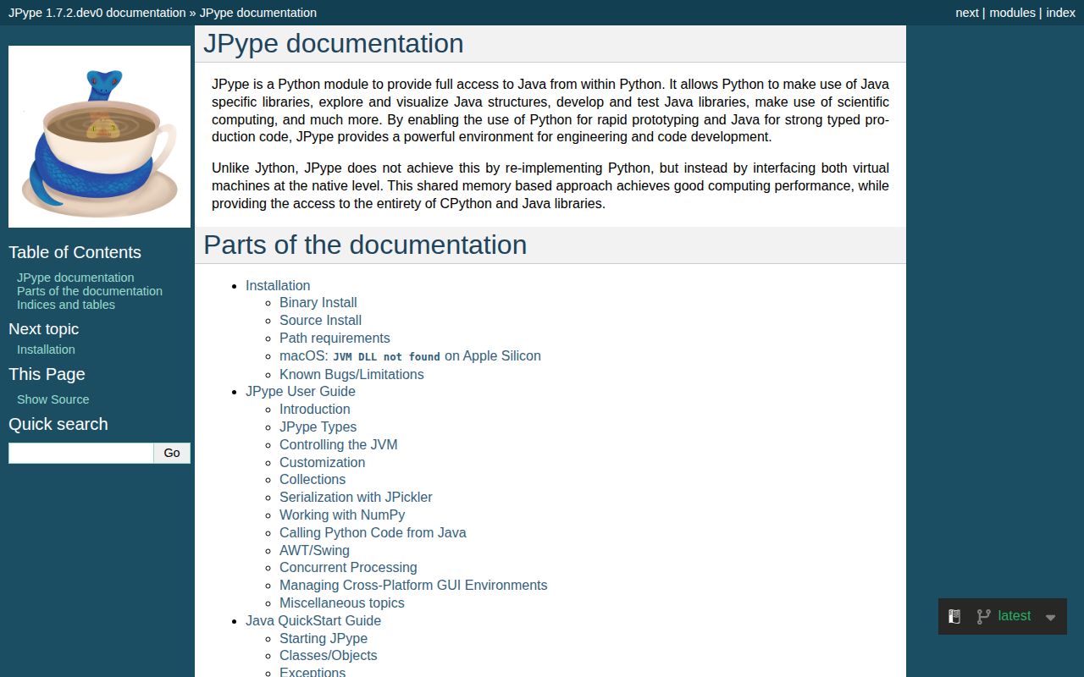Open Concurrent Processing section
1084x677 pixels.
[x=348, y=568]
